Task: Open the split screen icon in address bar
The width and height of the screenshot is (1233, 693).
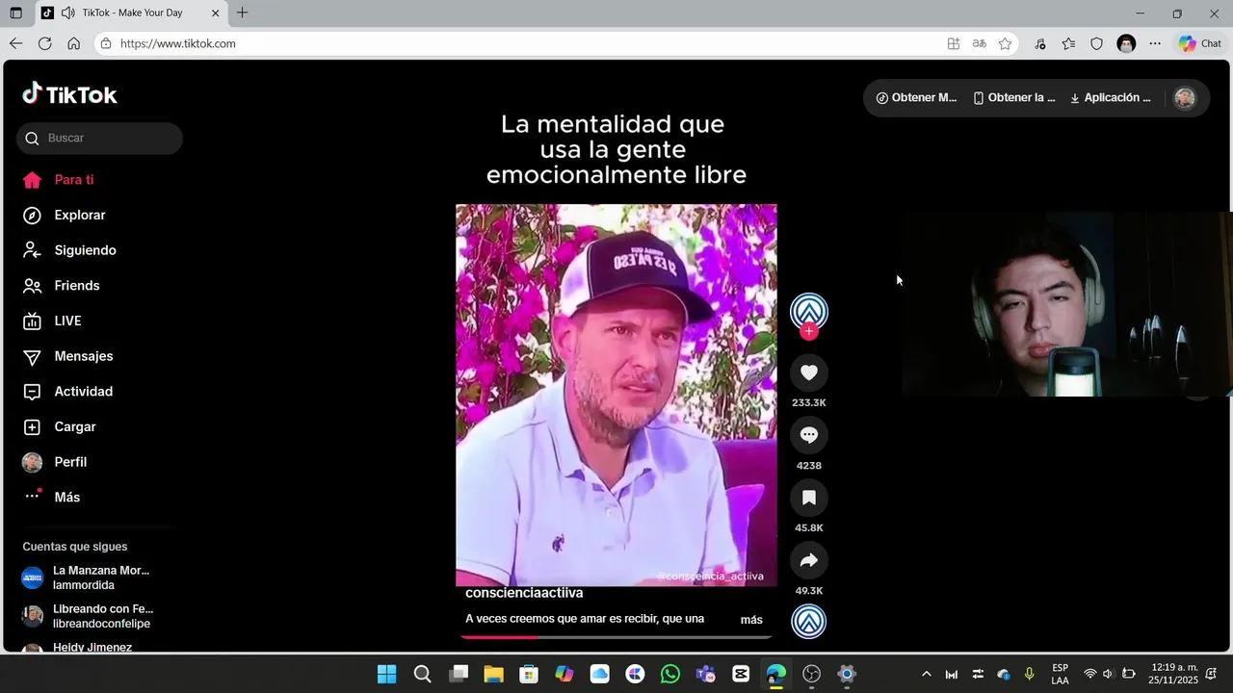Action: tap(953, 43)
